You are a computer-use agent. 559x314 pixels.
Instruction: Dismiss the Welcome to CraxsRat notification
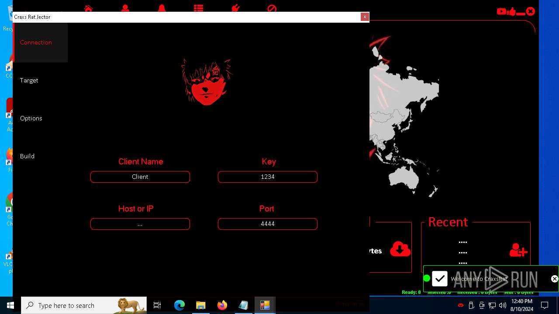(x=554, y=279)
